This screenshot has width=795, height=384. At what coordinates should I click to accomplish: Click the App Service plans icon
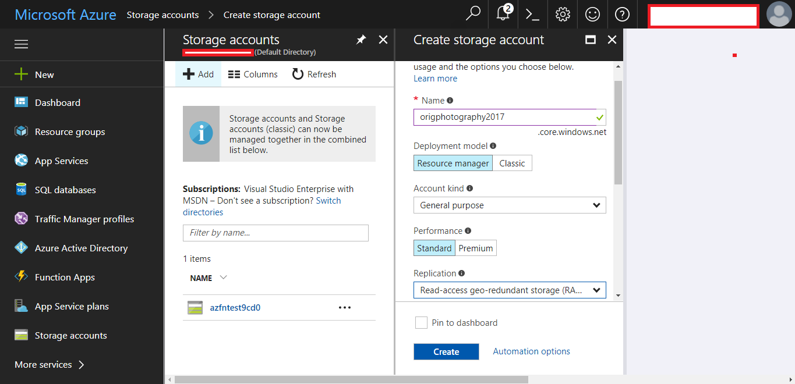tap(21, 306)
